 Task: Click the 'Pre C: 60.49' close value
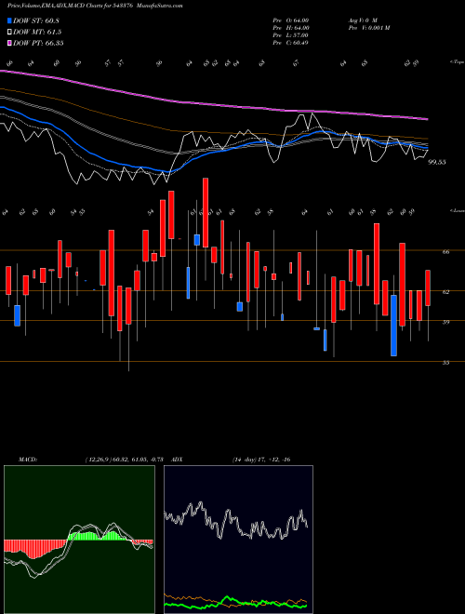click(291, 42)
